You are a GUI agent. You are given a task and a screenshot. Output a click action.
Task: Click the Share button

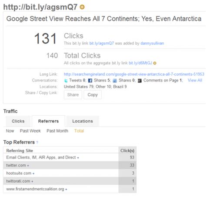click(x=73, y=95)
